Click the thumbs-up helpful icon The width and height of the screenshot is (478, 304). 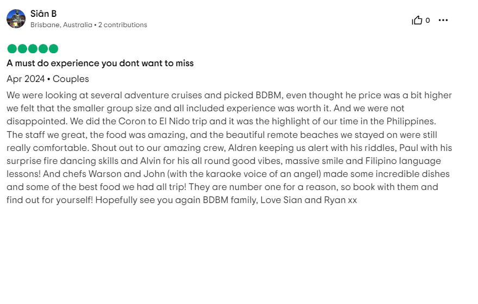click(x=417, y=21)
